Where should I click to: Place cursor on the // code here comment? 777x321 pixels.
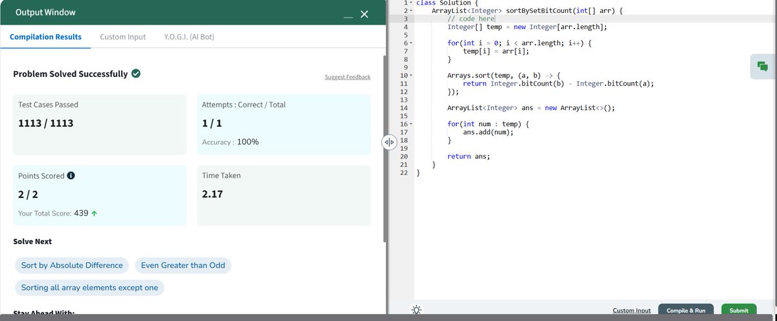[471, 19]
